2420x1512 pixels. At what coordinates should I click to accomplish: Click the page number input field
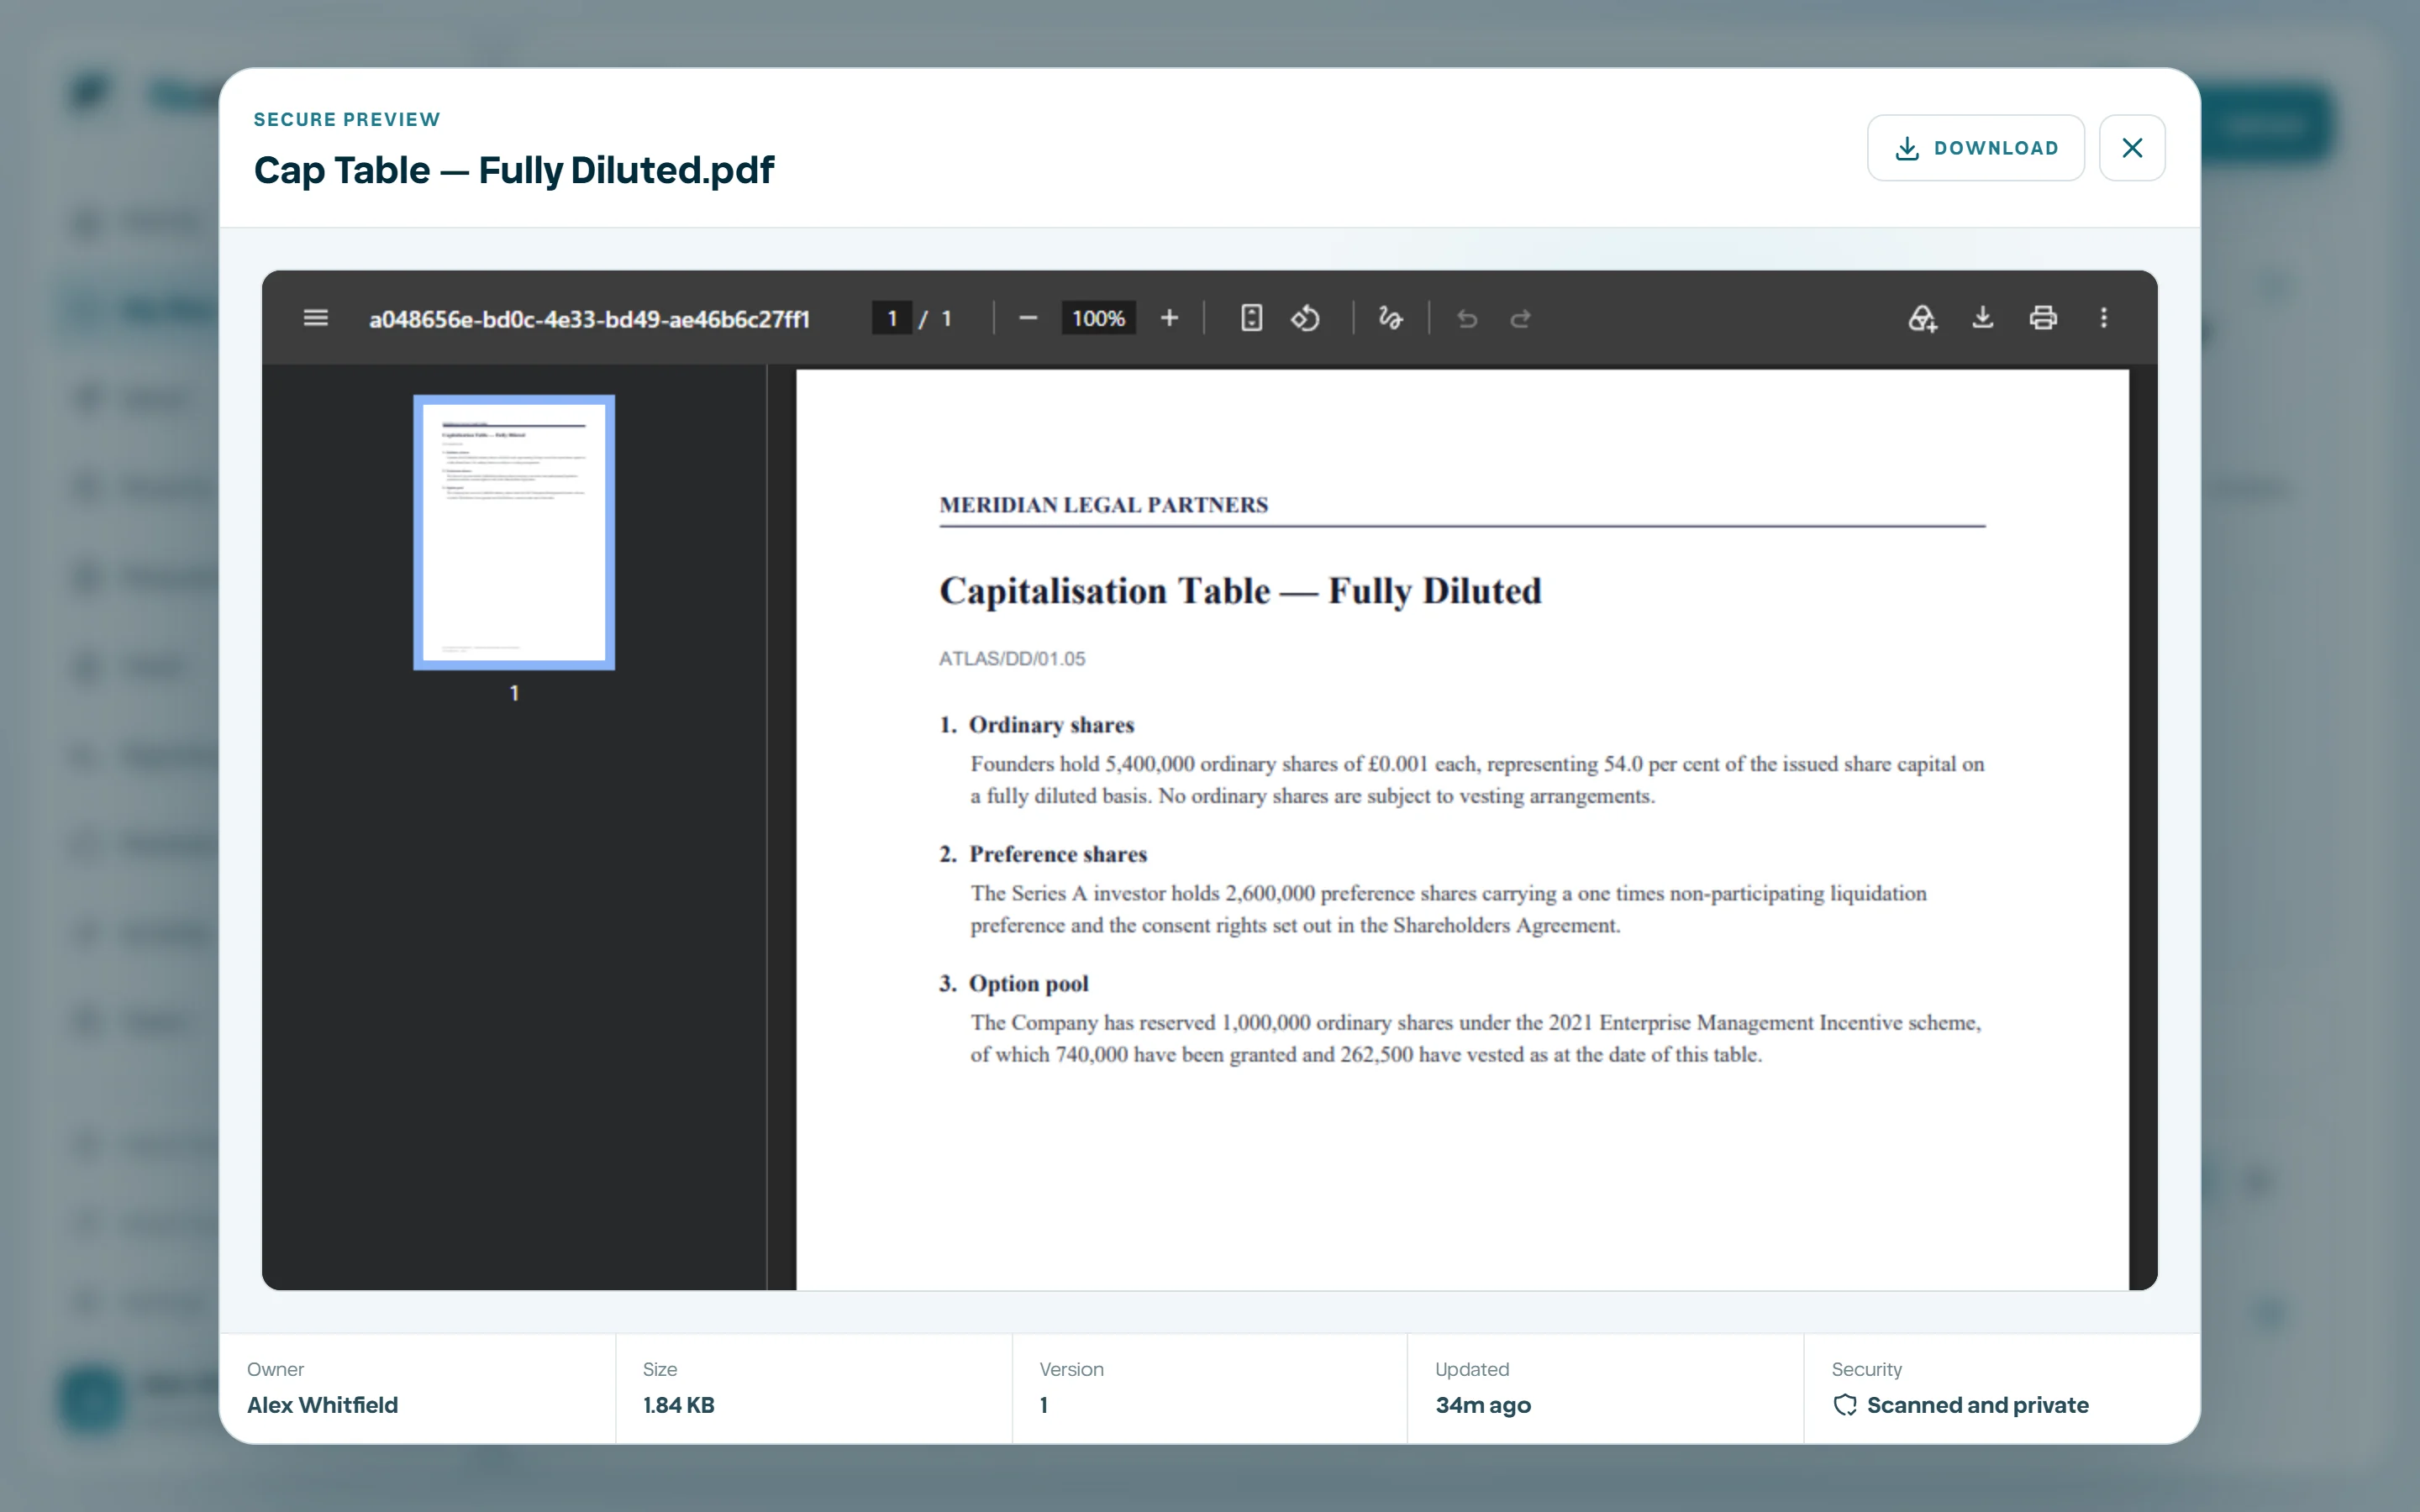click(891, 318)
